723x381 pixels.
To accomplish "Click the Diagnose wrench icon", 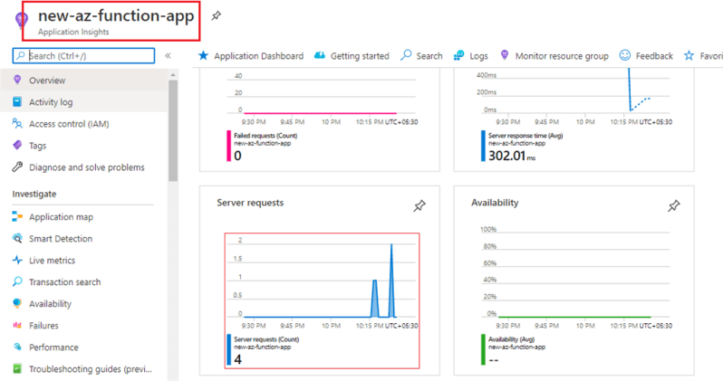I will click(x=17, y=167).
